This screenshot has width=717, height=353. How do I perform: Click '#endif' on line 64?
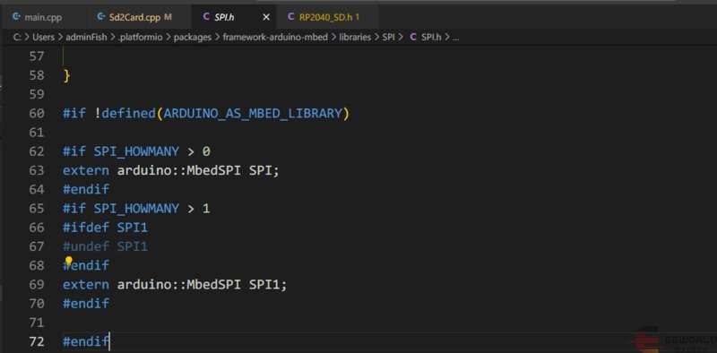tap(86, 189)
